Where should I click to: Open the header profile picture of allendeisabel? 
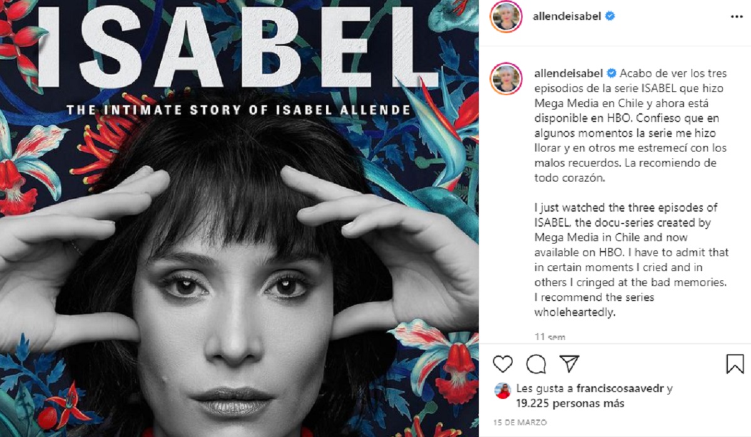pos(507,16)
